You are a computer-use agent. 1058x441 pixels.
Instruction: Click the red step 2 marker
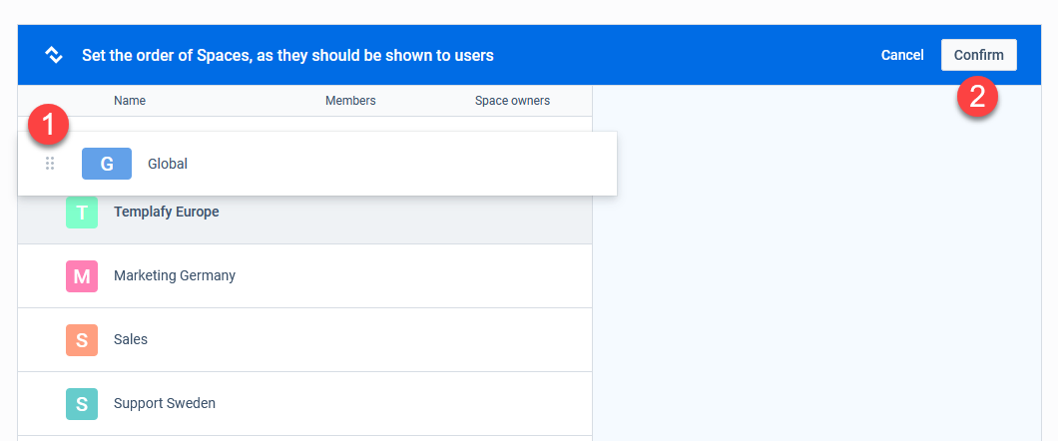(978, 96)
